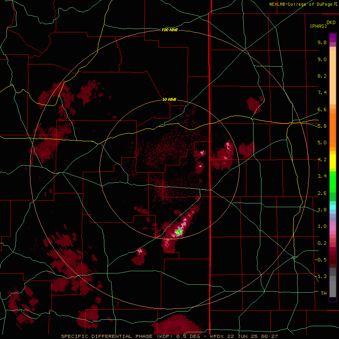
Task: Click the 2.6 value on color scale
Action: point(322,193)
